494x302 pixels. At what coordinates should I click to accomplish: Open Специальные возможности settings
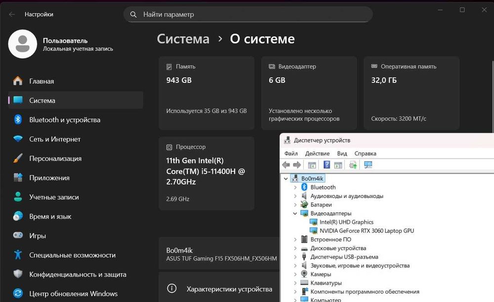click(x=76, y=255)
